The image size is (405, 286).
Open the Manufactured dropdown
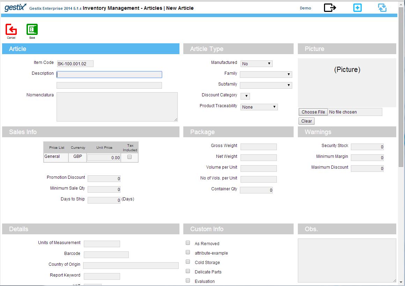tap(257, 64)
